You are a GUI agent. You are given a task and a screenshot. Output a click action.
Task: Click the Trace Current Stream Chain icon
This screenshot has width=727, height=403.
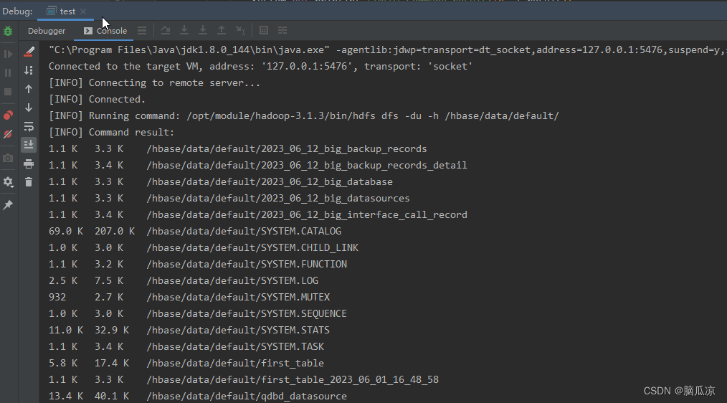tap(282, 31)
